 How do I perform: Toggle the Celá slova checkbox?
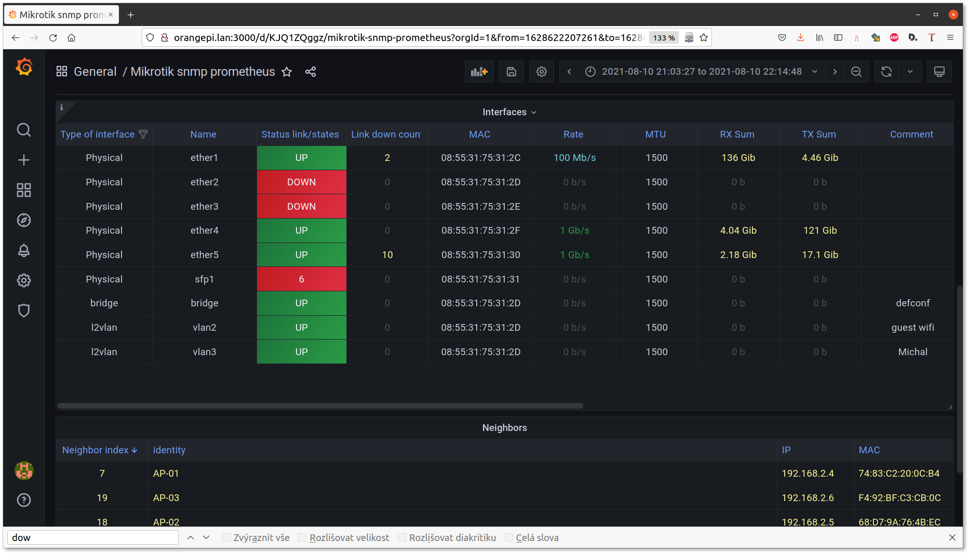coord(509,537)
